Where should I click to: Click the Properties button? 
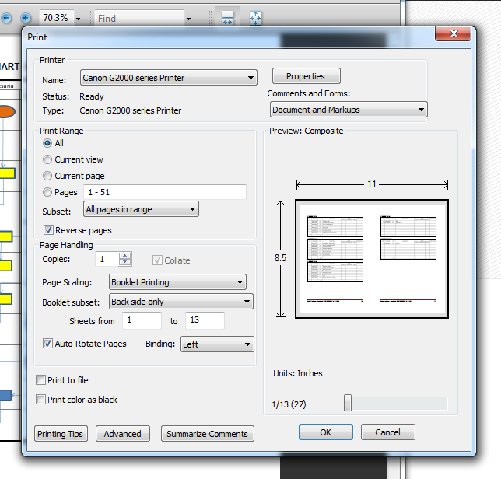click(x=306, y=76)
